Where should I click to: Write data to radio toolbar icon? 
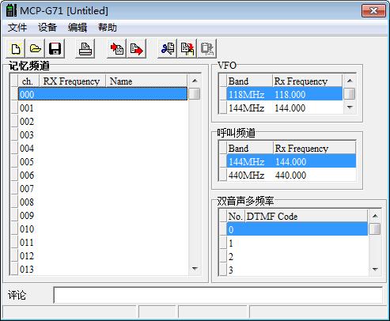136,49
